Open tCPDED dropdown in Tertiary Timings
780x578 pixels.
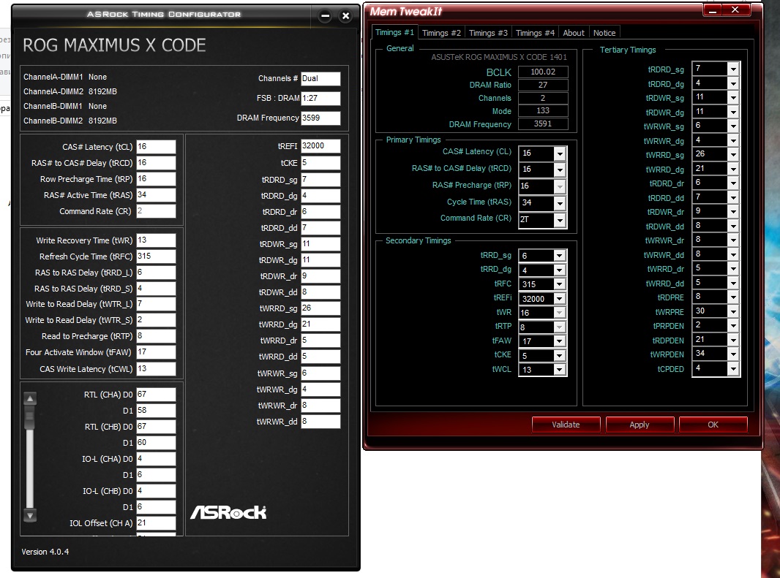click(733, 369)
